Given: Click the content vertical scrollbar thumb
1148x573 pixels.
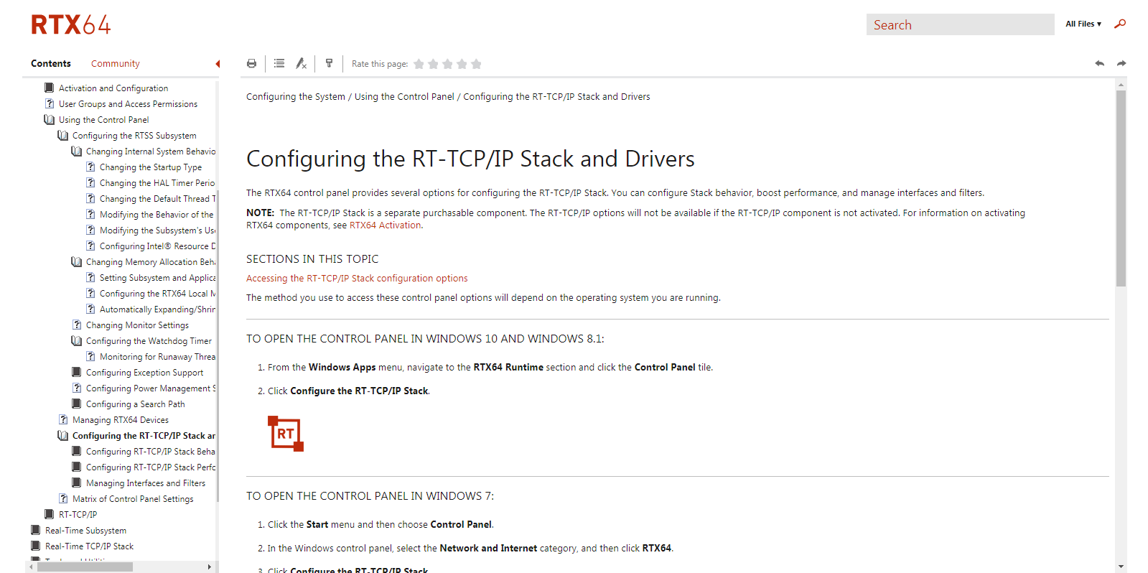Looking at the screenshot, I should 1121,188.
